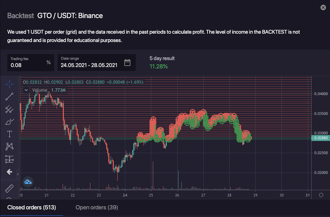Select the XABCD pattern tool

tap(10, 147)
